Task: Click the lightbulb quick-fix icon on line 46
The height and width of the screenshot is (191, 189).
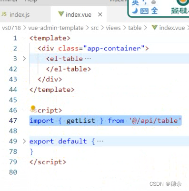Action: [x=33, y=108]
